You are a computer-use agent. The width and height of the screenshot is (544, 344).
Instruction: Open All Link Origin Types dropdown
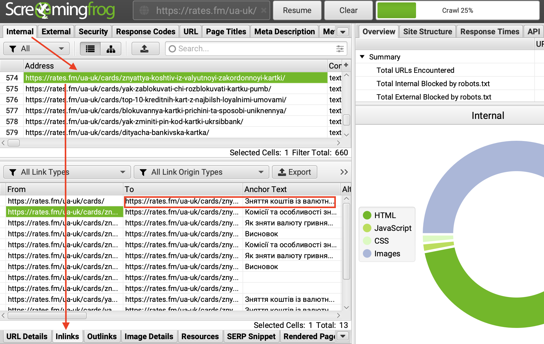tap(201, 172)
